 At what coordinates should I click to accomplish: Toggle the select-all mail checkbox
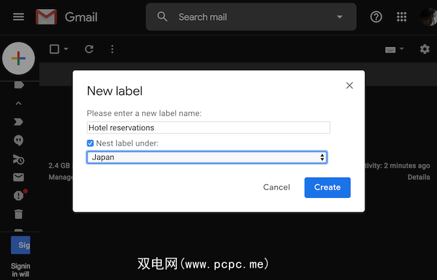(x=55, y=49)
